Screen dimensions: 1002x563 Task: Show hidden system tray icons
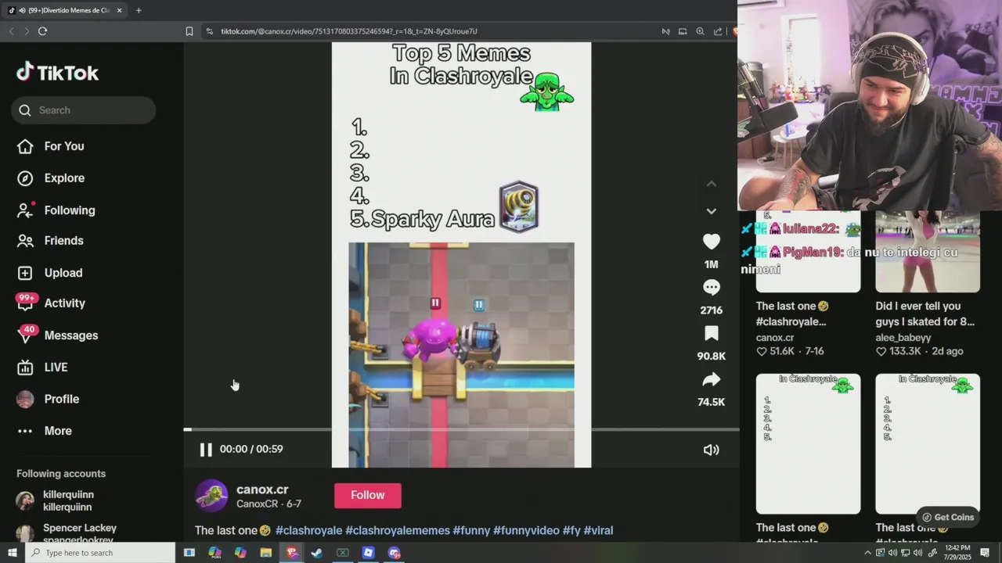click(x=867, y=553)
